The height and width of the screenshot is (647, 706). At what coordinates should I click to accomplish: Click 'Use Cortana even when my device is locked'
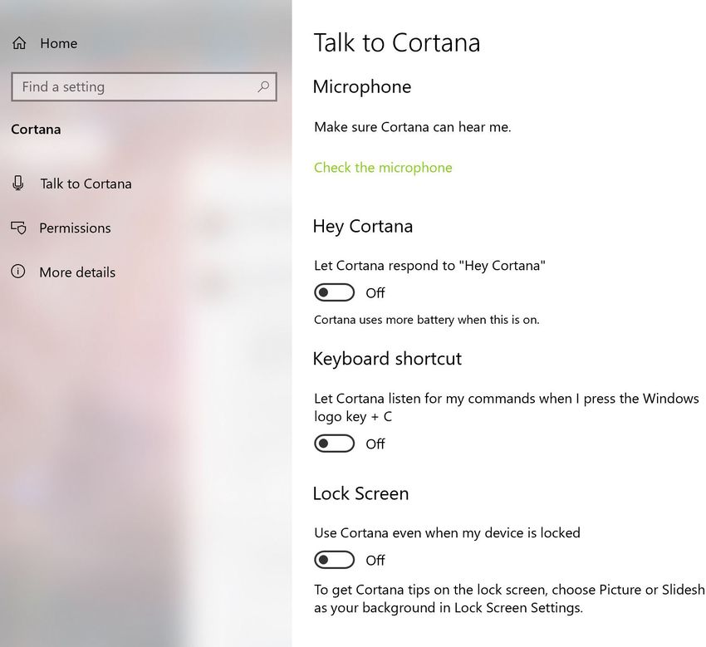click(447, 532)
